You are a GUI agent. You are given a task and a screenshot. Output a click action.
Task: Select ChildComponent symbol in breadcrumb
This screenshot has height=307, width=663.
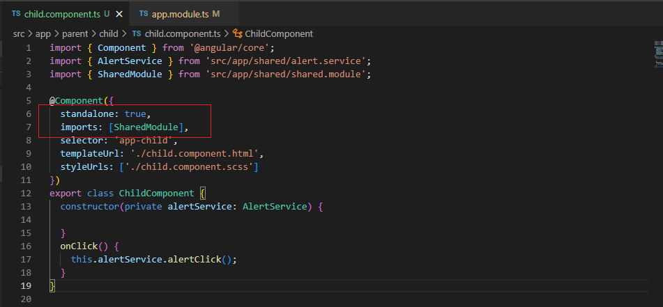[279, 34]
